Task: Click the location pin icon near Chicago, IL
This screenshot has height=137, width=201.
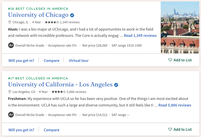Action: pyautogui.click(x=10, y=22)
